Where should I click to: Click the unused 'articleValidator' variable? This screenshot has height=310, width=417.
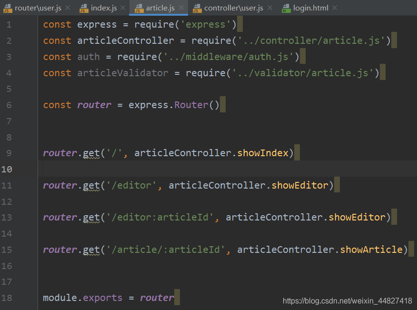tap(123, 73)
